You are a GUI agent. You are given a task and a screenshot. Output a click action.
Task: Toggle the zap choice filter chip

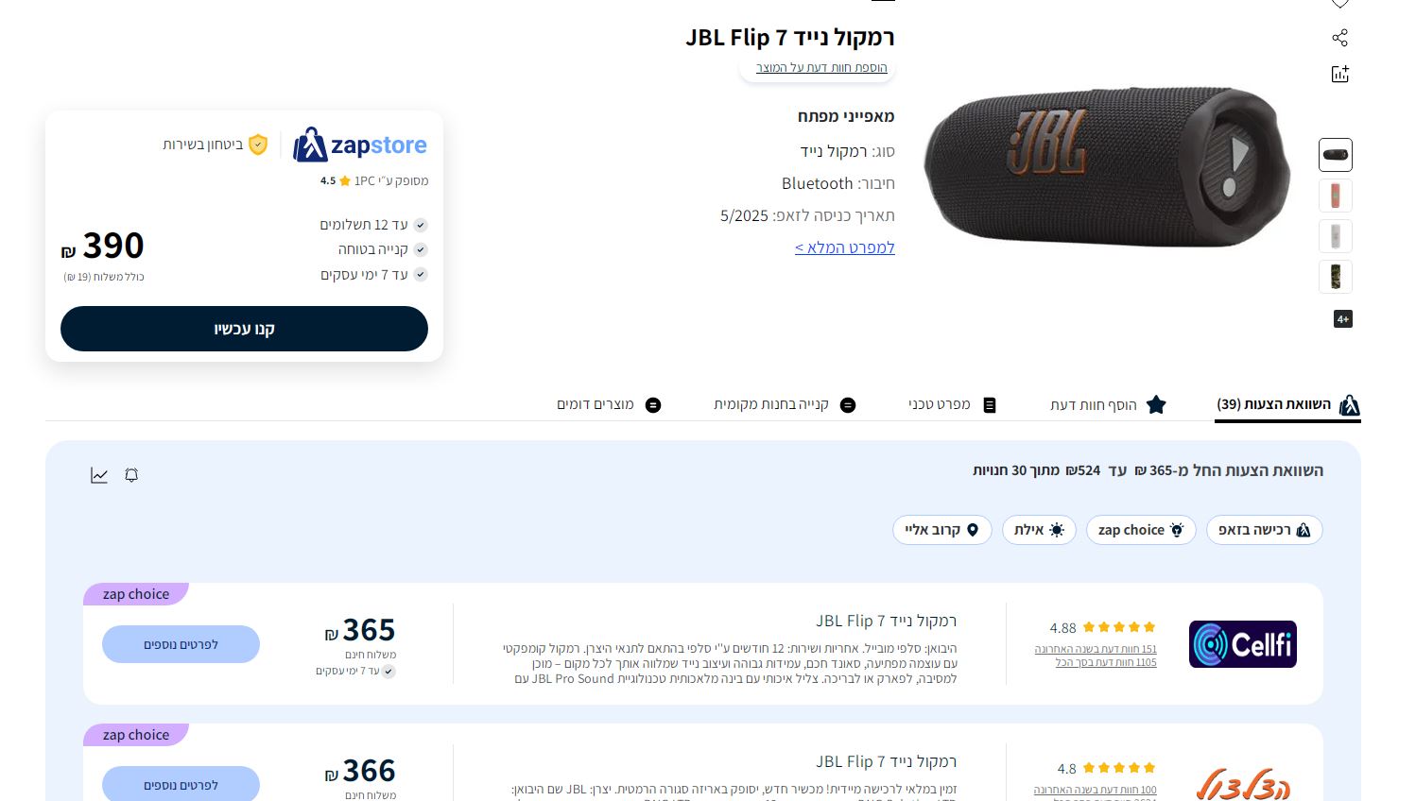pos(1140,530)
